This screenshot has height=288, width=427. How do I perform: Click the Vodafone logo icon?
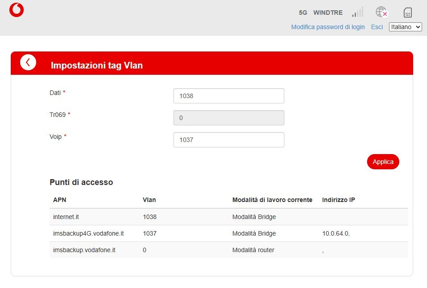17,10
